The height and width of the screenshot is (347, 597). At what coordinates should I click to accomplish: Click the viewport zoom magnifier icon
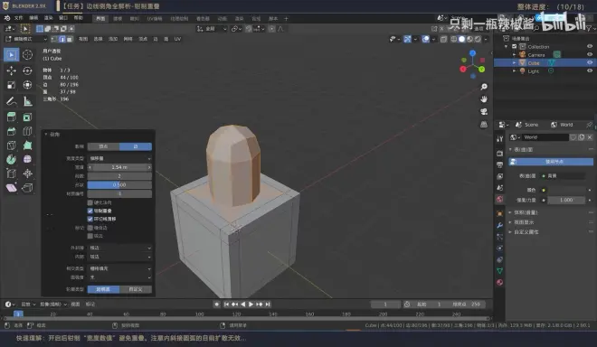point(484,87)
